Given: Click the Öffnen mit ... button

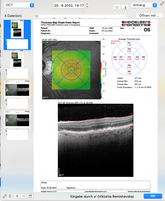Looking at the screenshot, I should pos(149,16).
